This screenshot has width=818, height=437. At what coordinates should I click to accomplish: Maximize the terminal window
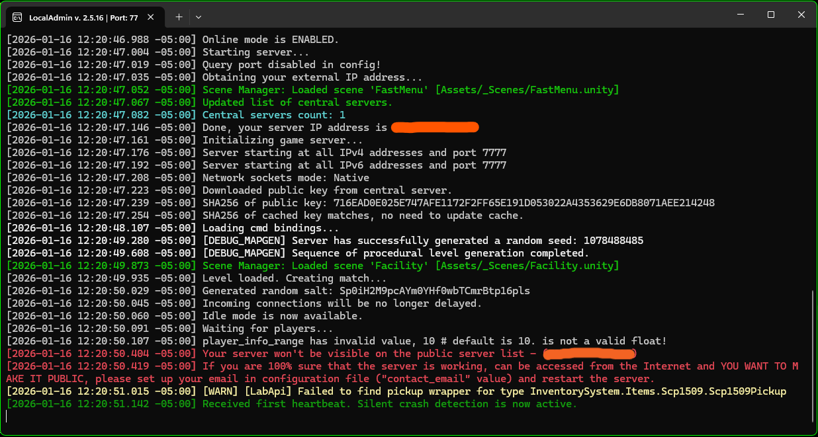pyautogui.click(x=771, y=15)
